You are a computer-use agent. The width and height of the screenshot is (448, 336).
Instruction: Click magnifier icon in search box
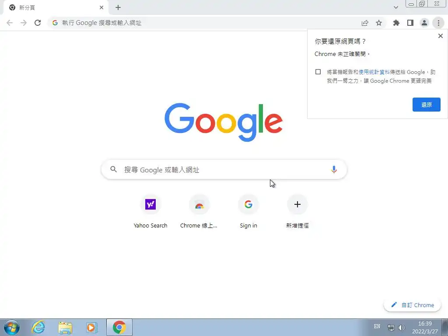click(x=113, y=169)
